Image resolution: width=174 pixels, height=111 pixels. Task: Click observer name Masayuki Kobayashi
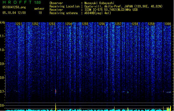[99, 3]
